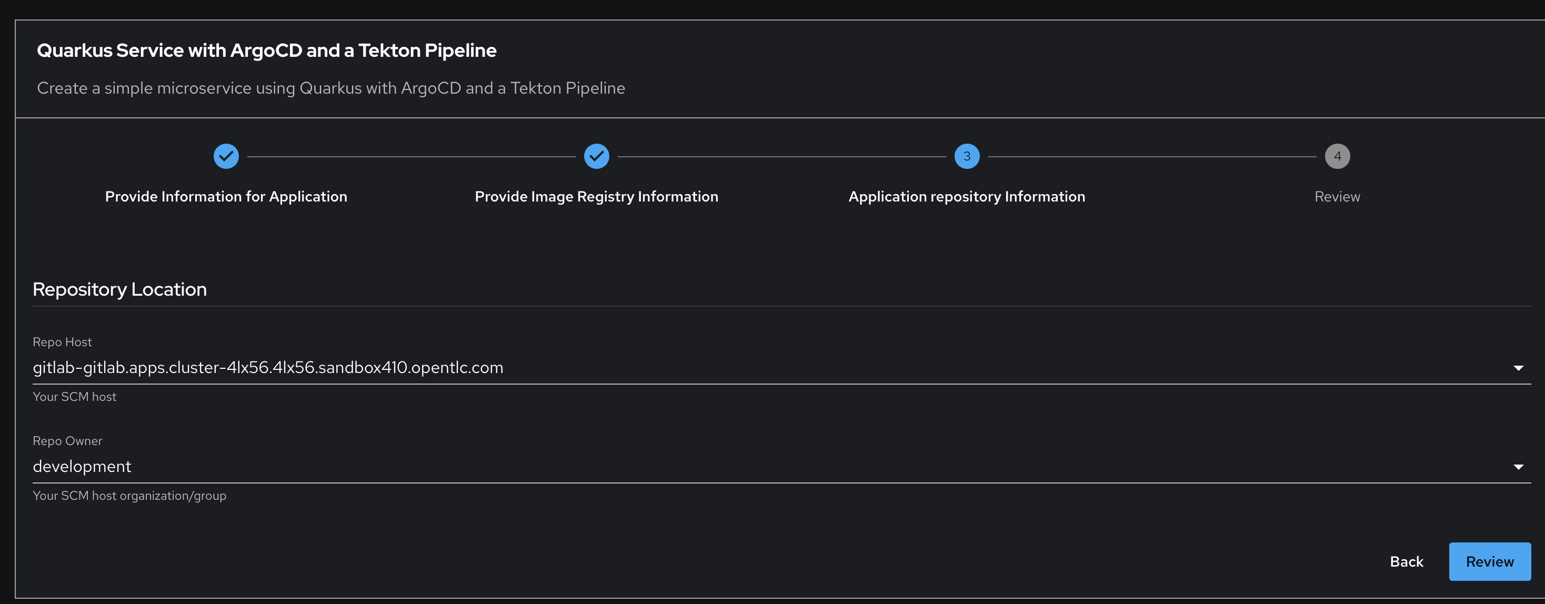Click the 'Your SCM host' helper text
Screen dimensions: 1545x604
click(74, 397)
